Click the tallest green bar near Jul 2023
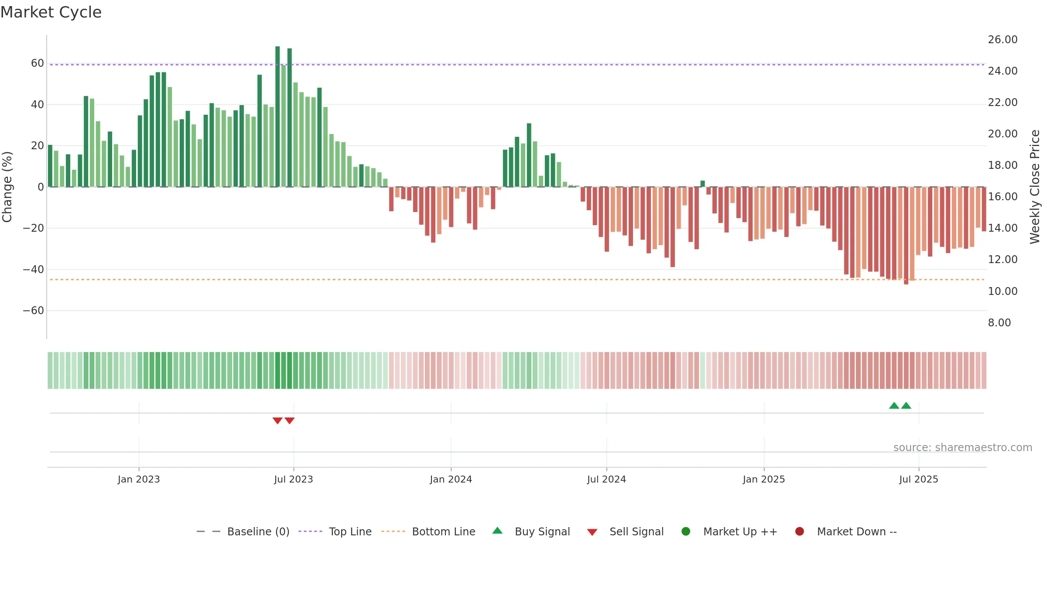 (x=277, y=116)
